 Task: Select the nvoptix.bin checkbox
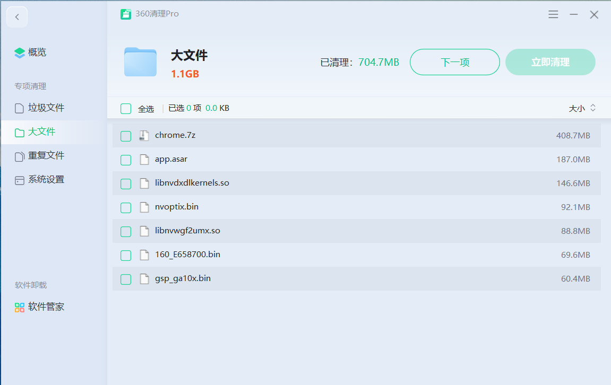coord(126,207)
